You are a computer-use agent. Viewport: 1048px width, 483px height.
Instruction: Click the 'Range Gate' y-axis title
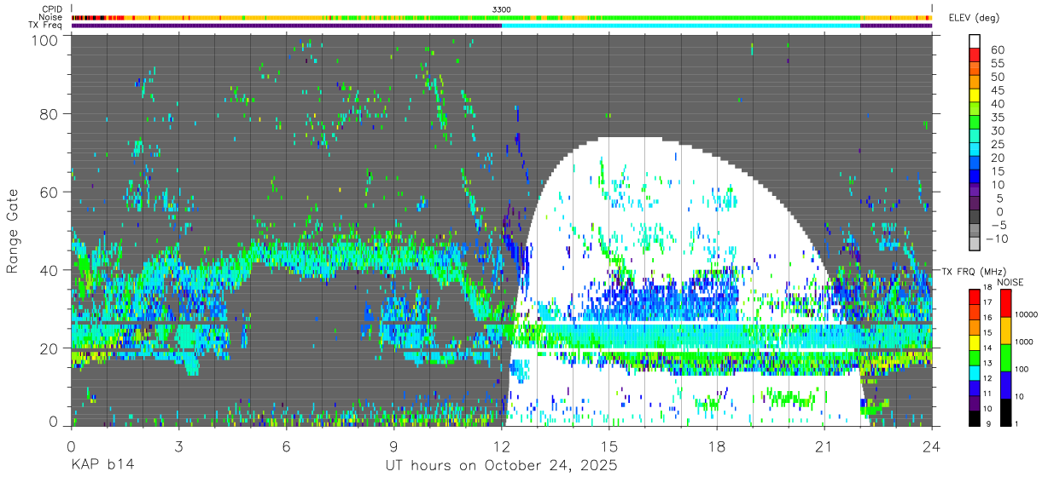[14, 232]
